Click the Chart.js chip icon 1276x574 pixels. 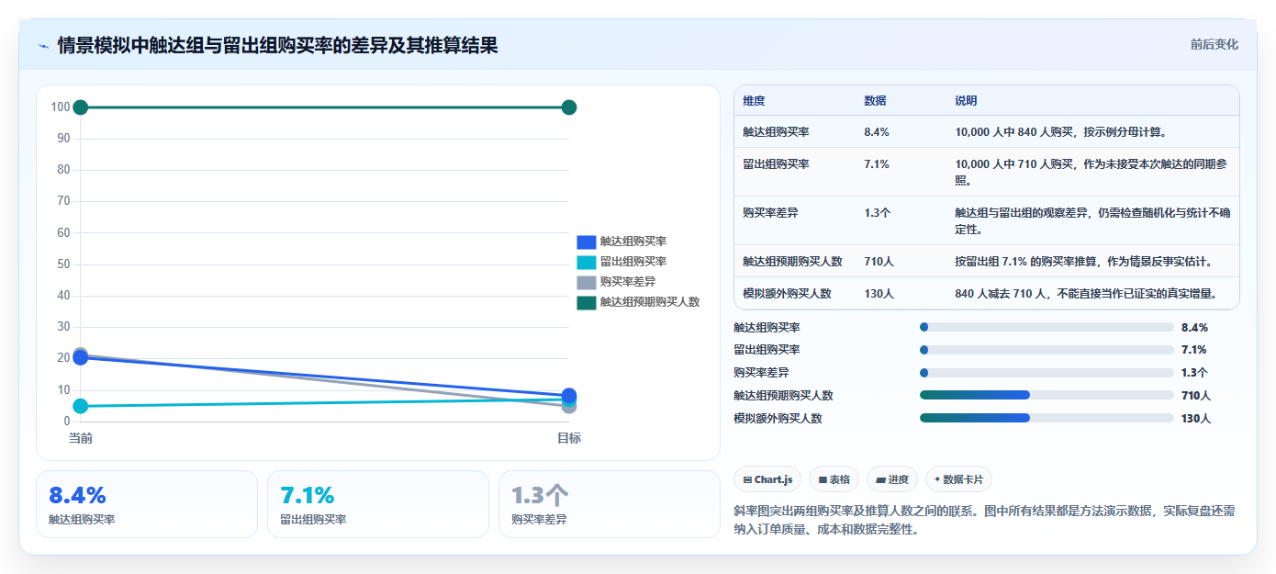(x=748, y=479)
